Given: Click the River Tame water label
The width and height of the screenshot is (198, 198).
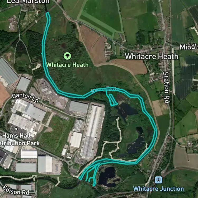Looking at the screenshot, I should coord(105,89).
